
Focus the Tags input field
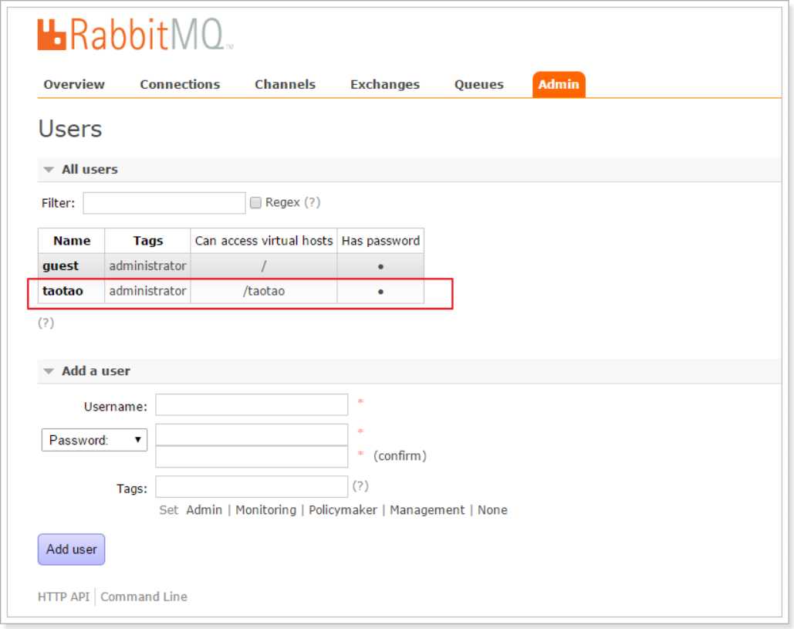252,487
